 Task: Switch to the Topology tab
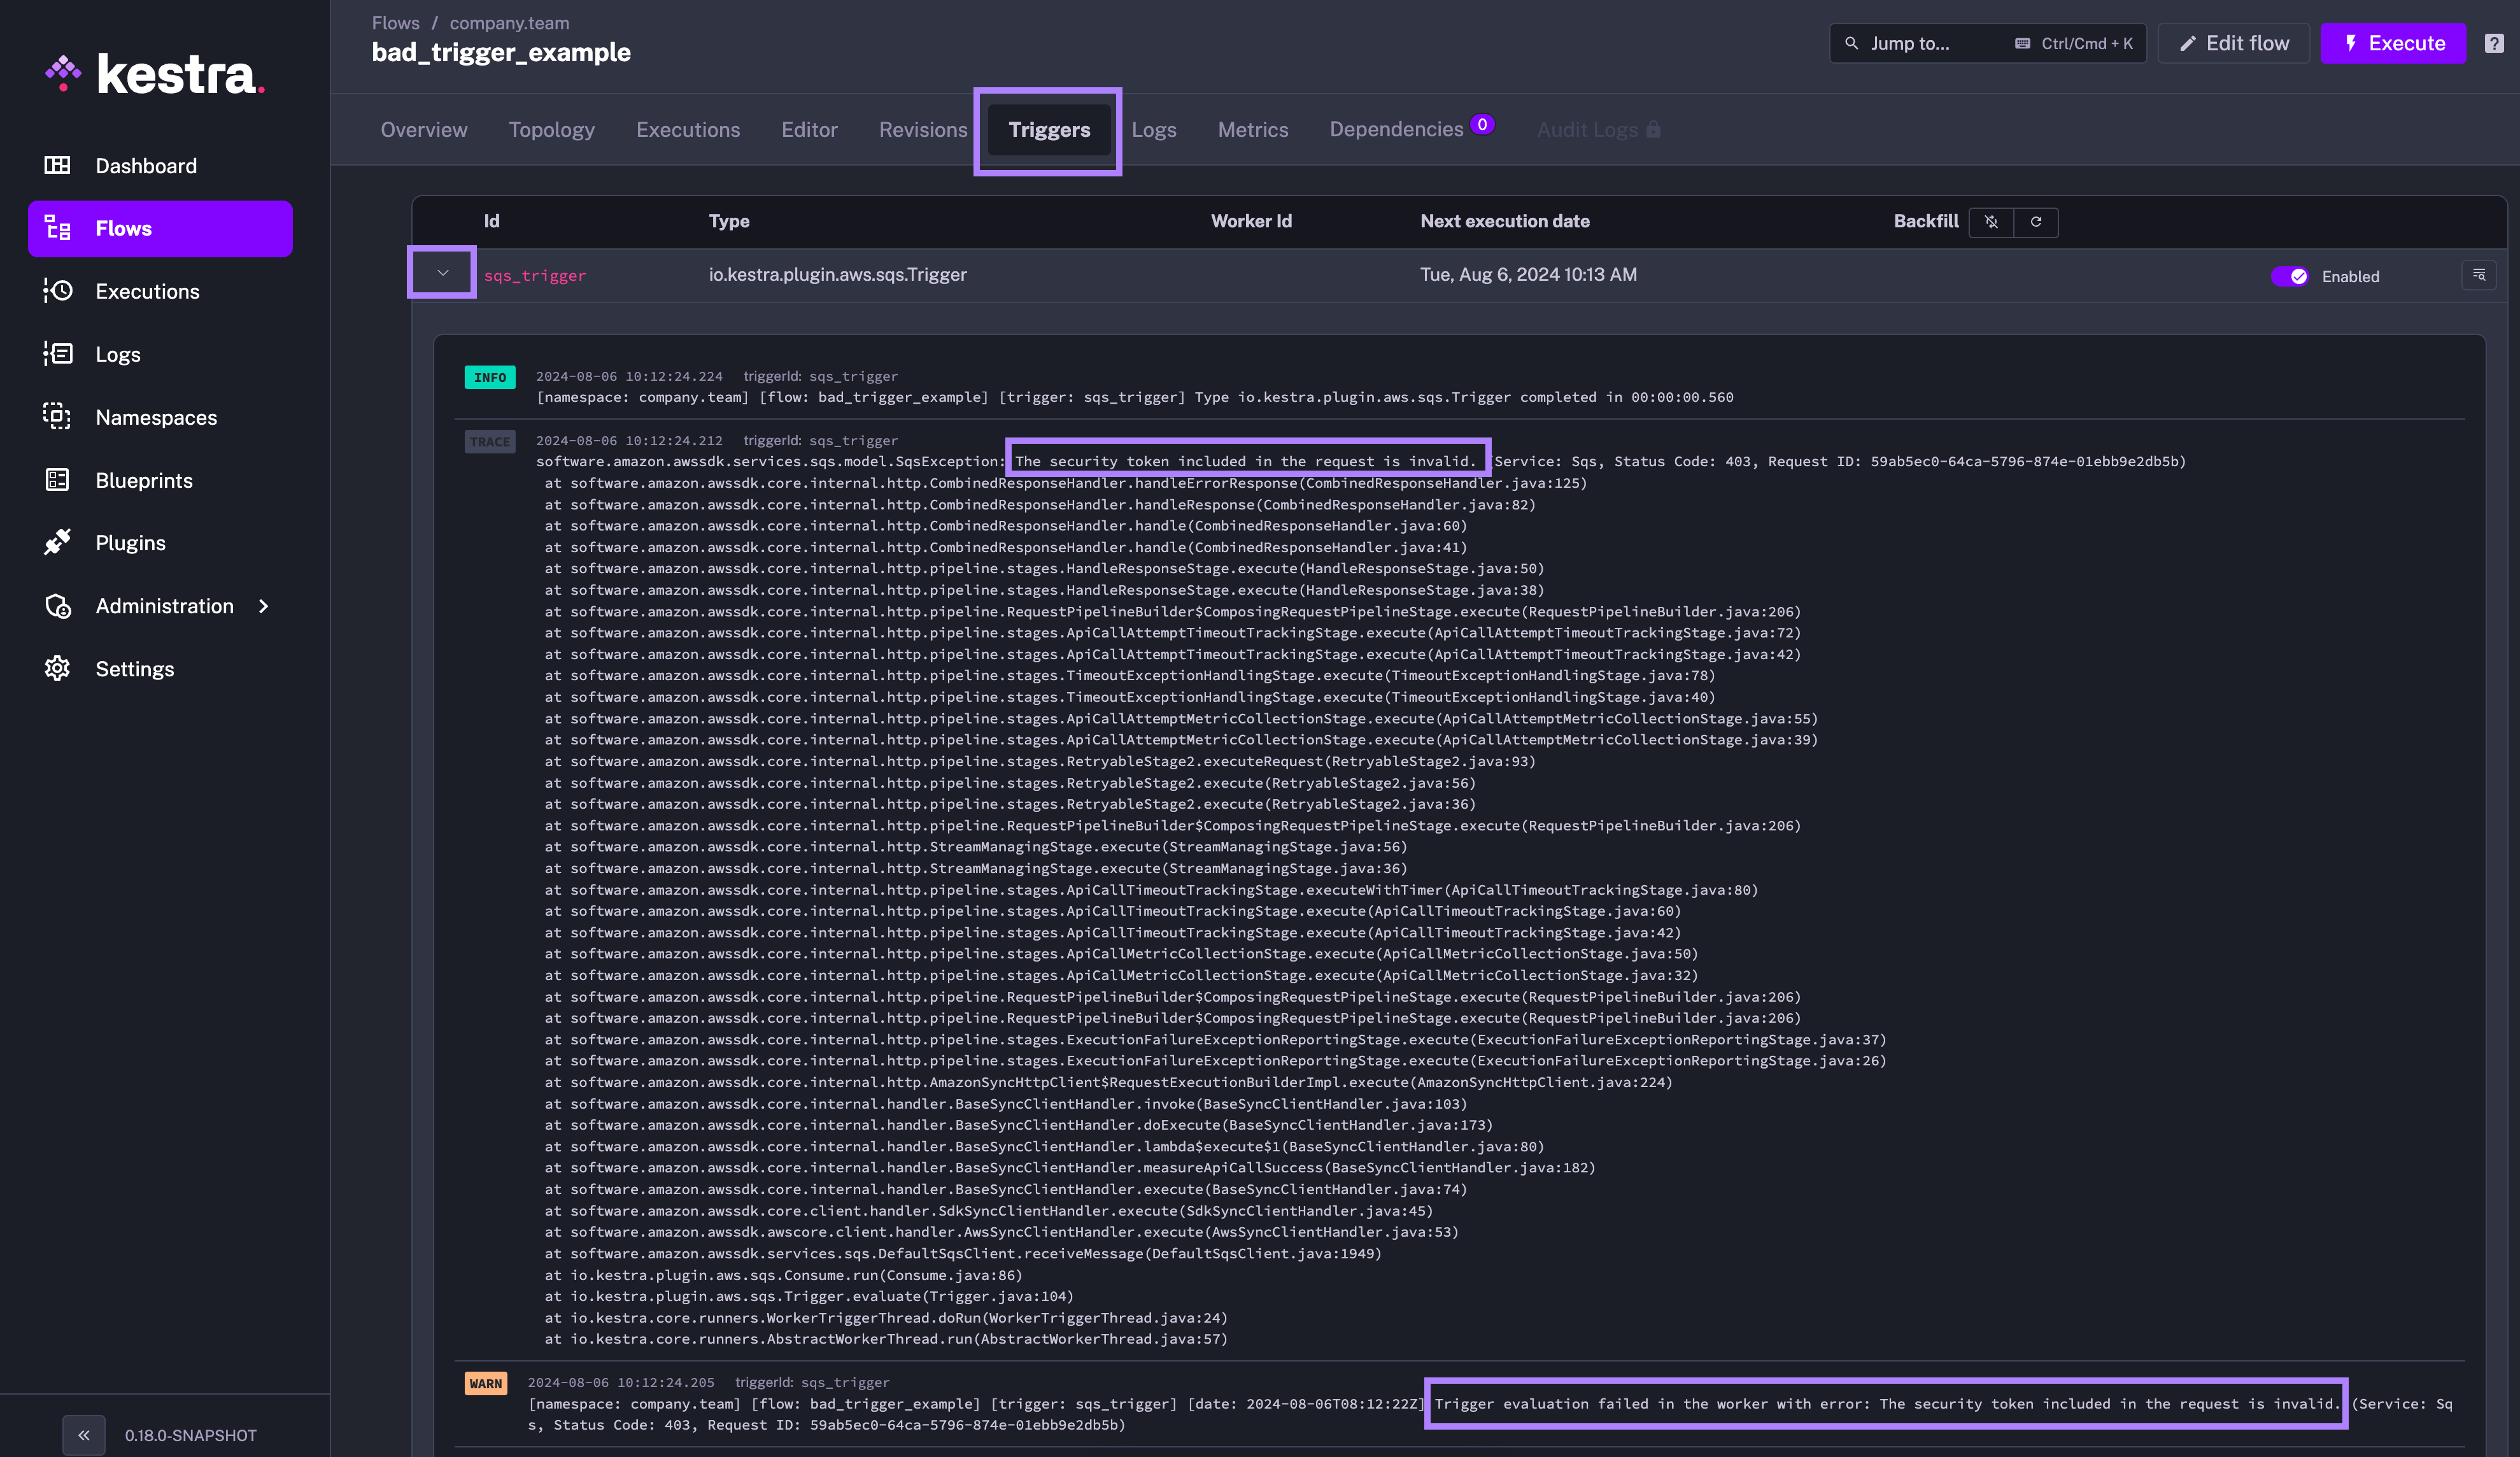(551, 130)
